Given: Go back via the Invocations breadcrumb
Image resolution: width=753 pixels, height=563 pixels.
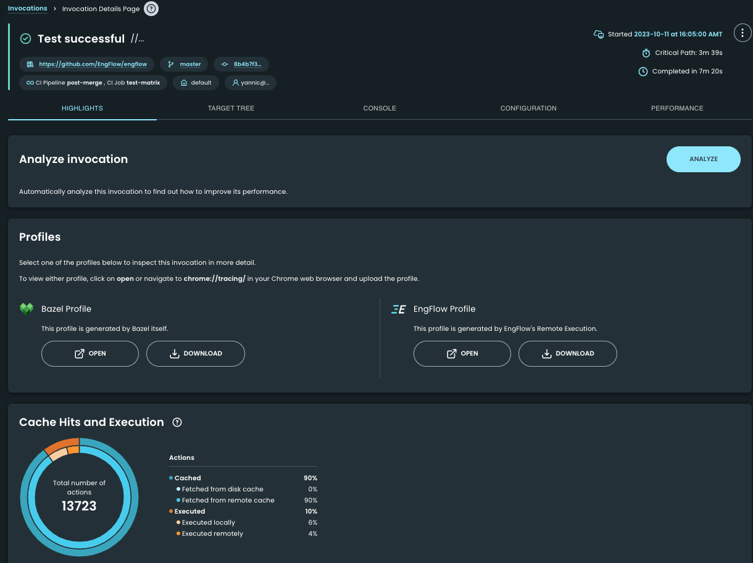Looking at the screenshot, I should 28,9.
